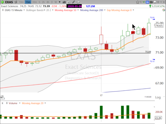This screenshot has height=124, width=166.
Task: Click the Moving Average 200 label
Action: pyautogui.click(x=92, y=10)
